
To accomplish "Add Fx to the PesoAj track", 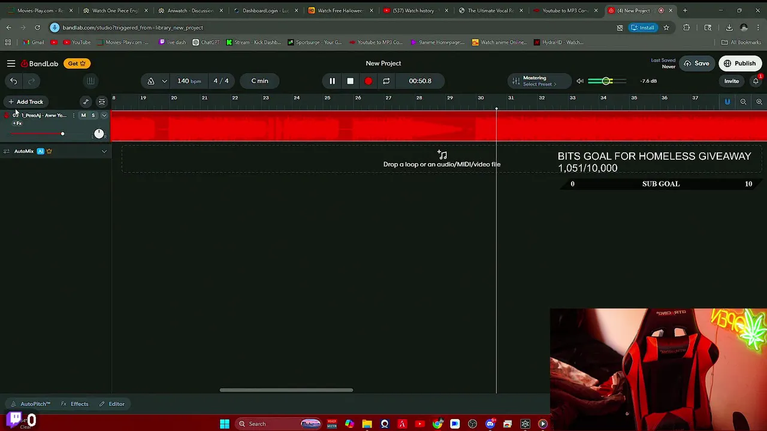I will (17, 123).
